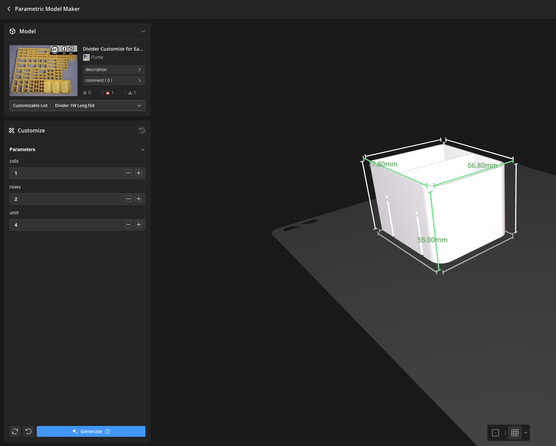
Task: Collapse the Parameters section
Action: tap(143, 149)
